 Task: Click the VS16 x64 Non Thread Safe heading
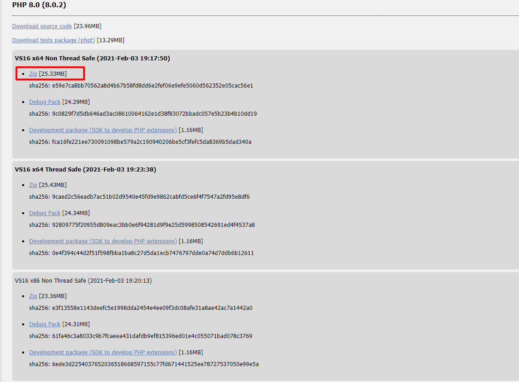coord(93,58)
